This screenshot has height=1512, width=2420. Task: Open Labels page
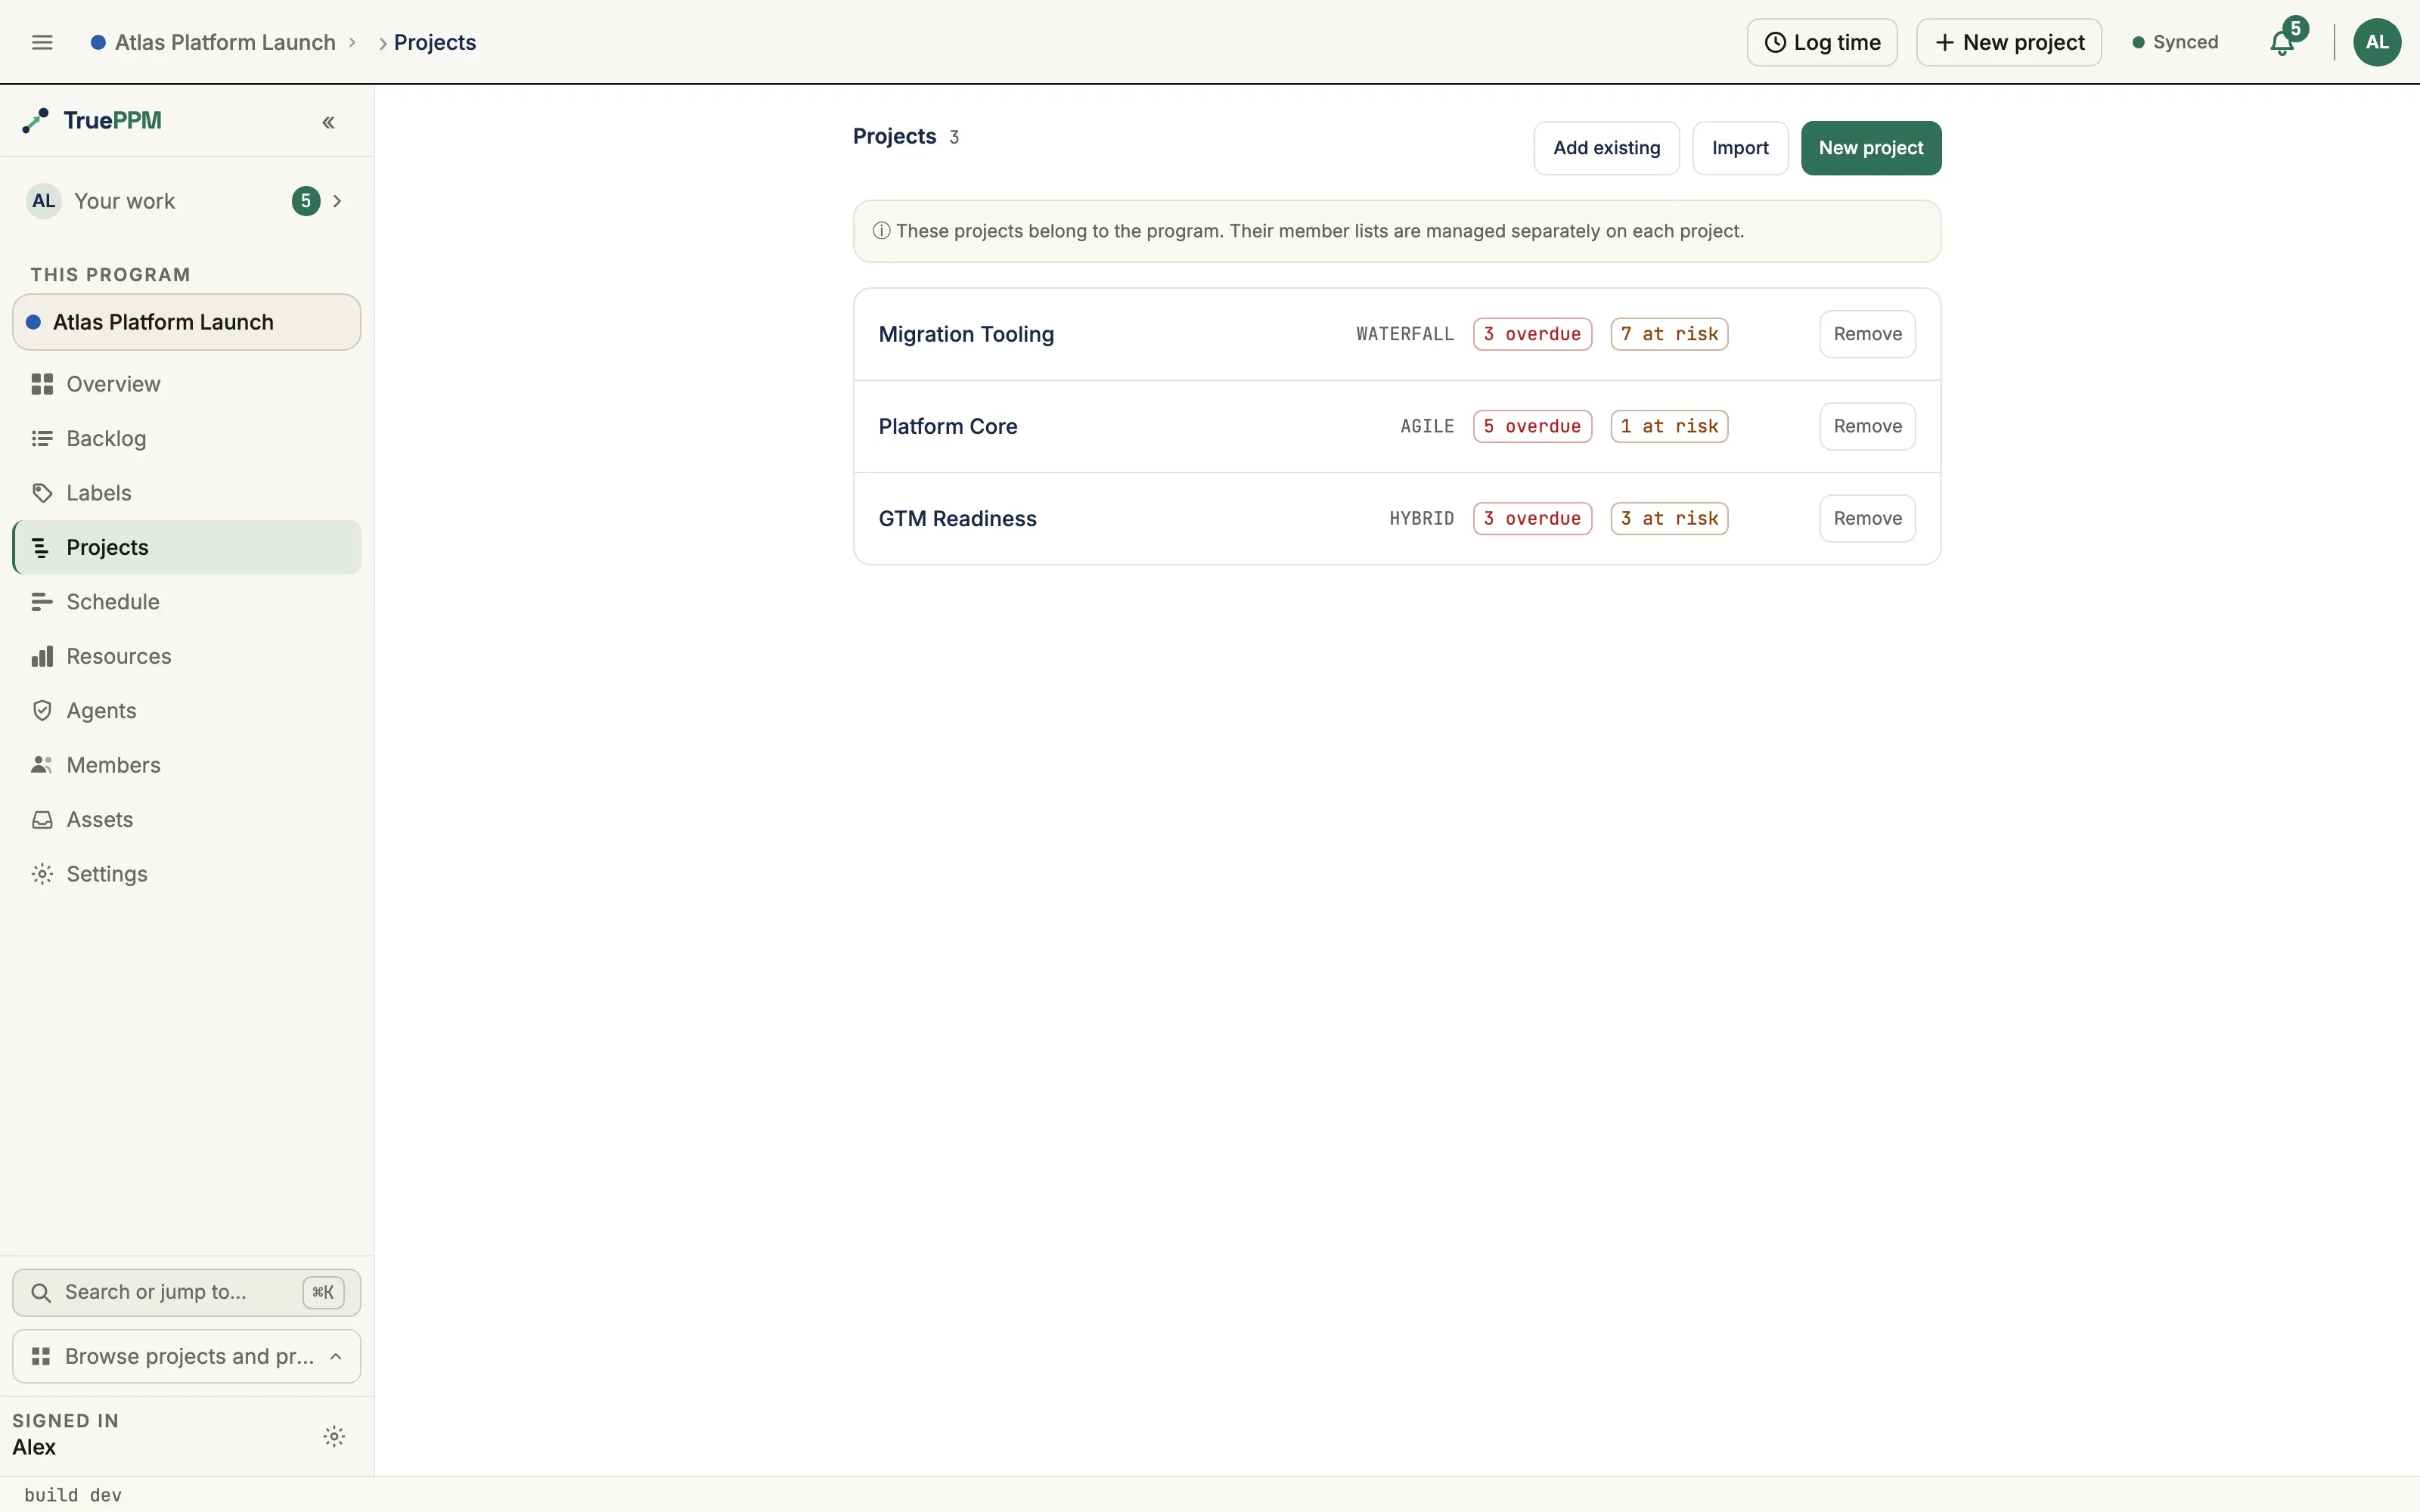187,493
